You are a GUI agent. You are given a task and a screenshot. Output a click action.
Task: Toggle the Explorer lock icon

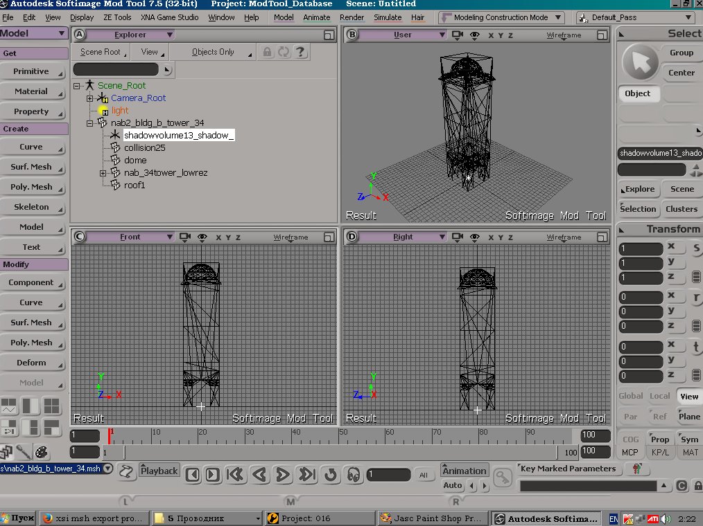click(267, 52)
